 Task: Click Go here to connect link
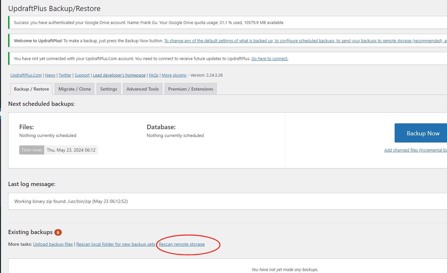[x=270, y=59]
